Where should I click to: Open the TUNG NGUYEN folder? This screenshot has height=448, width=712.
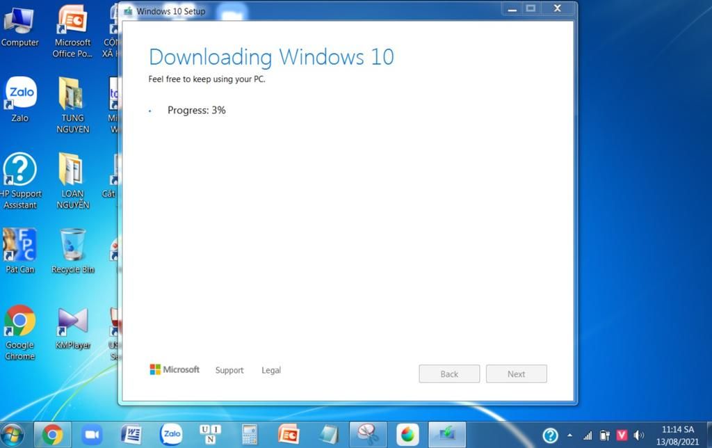coord(72,105)
